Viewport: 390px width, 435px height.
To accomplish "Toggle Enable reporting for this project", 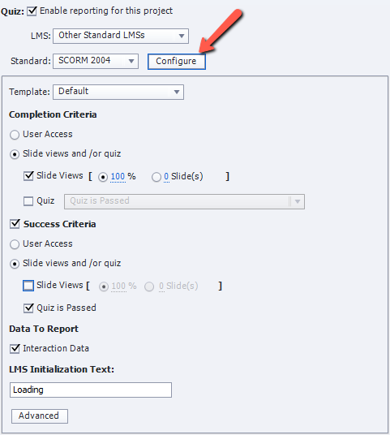I will tap(32, 11).
